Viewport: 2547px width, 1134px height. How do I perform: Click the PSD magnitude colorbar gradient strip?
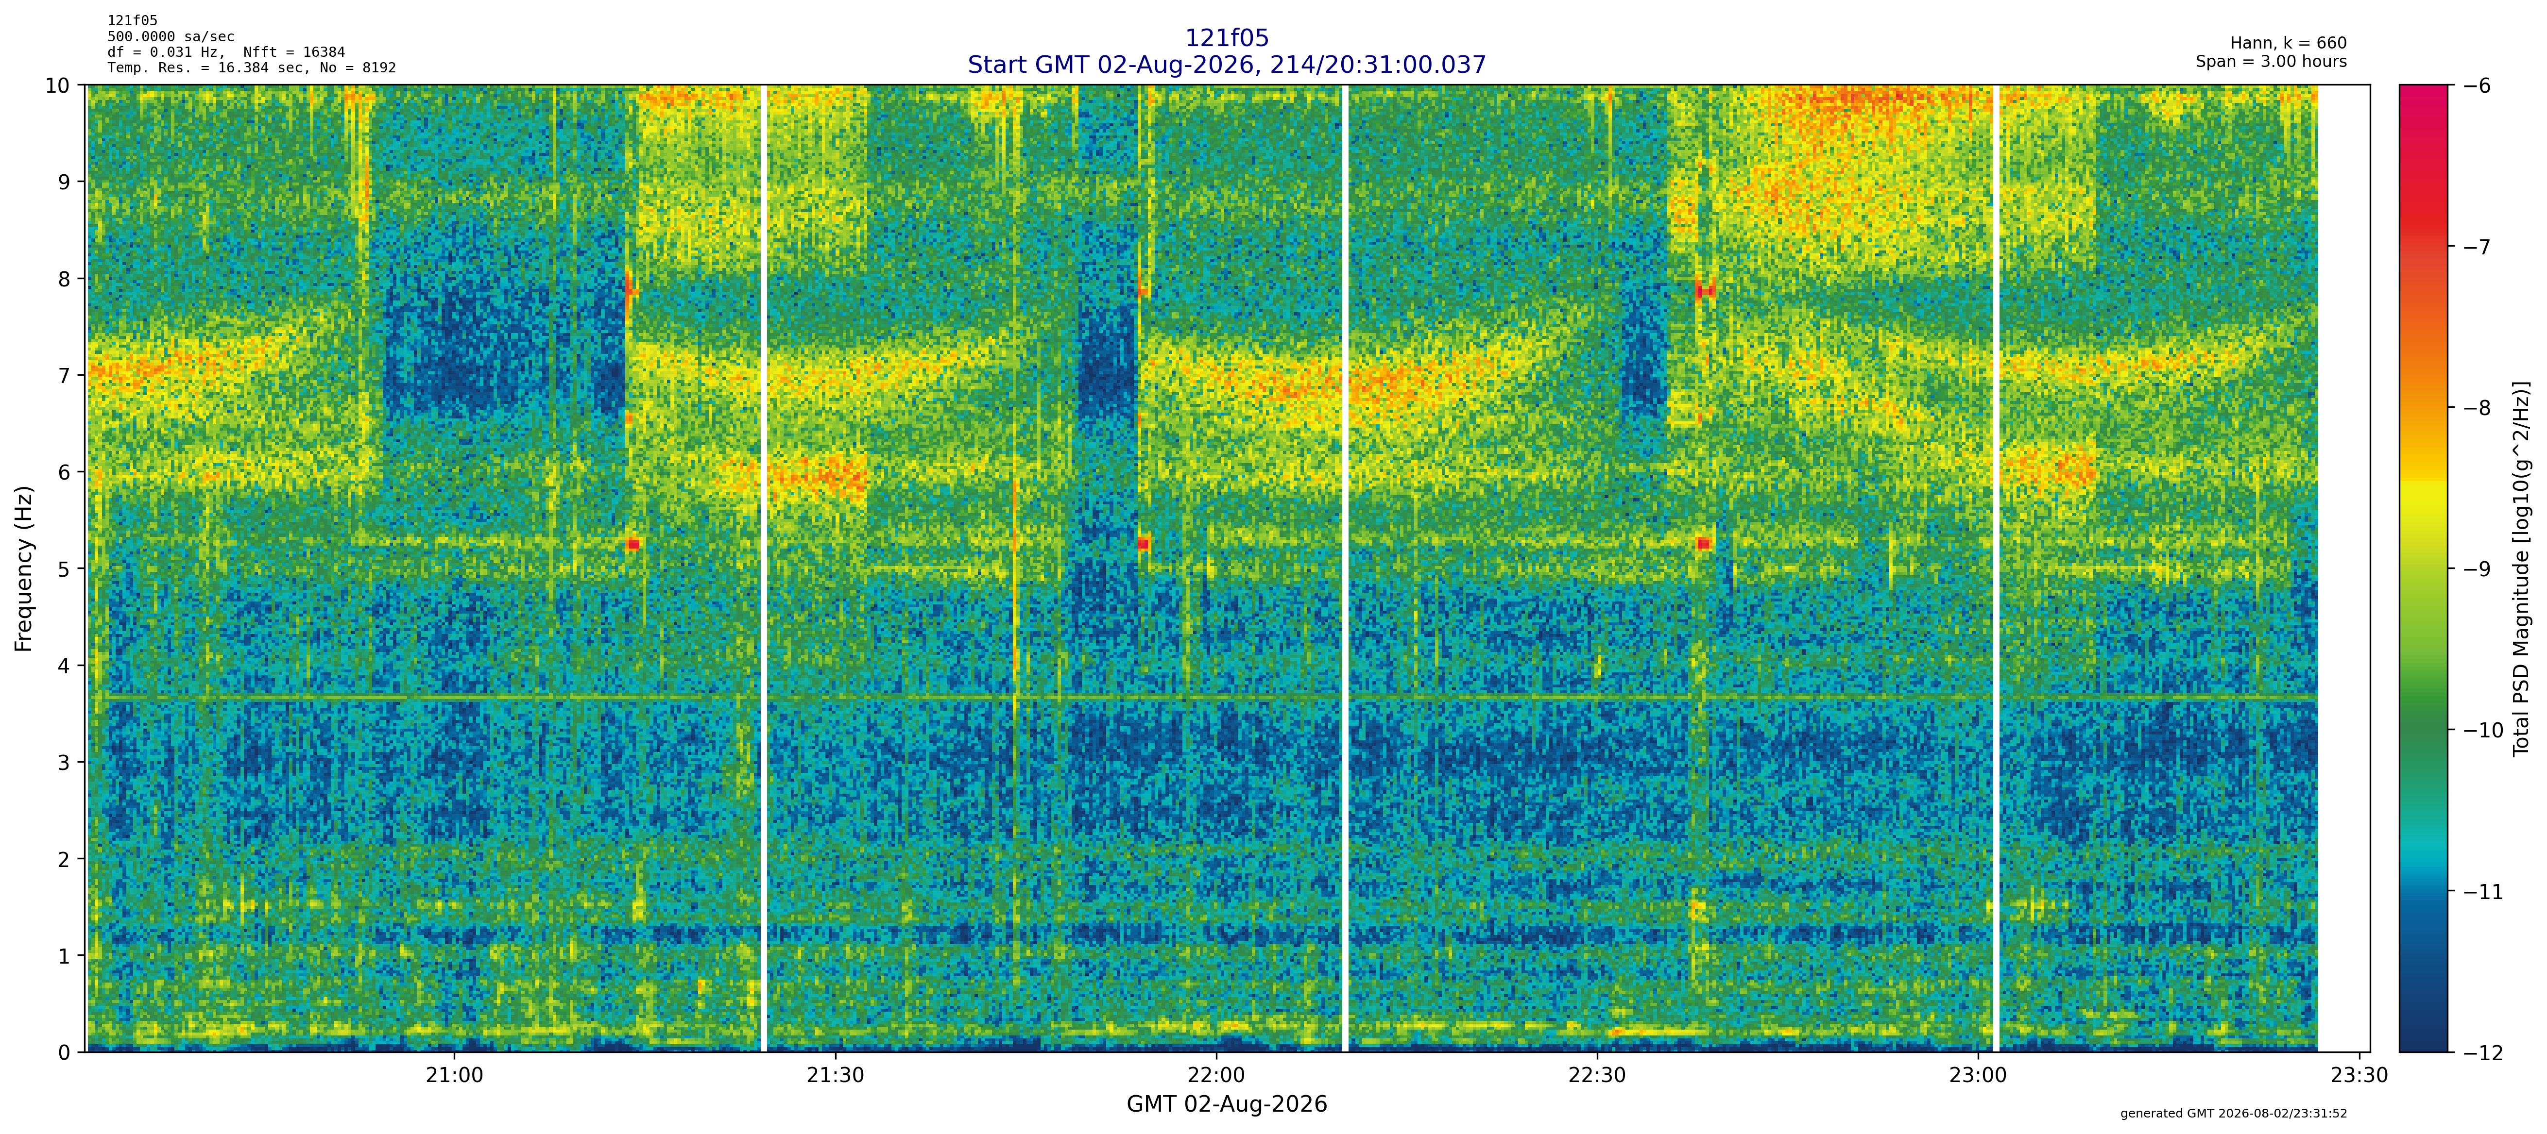2425,568
